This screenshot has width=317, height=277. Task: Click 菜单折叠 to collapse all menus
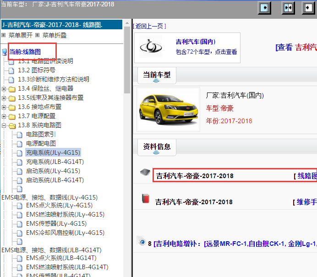55,35
